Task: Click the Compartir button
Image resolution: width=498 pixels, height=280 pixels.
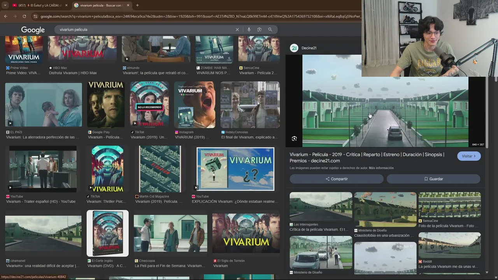Action: tap(337, 179)
